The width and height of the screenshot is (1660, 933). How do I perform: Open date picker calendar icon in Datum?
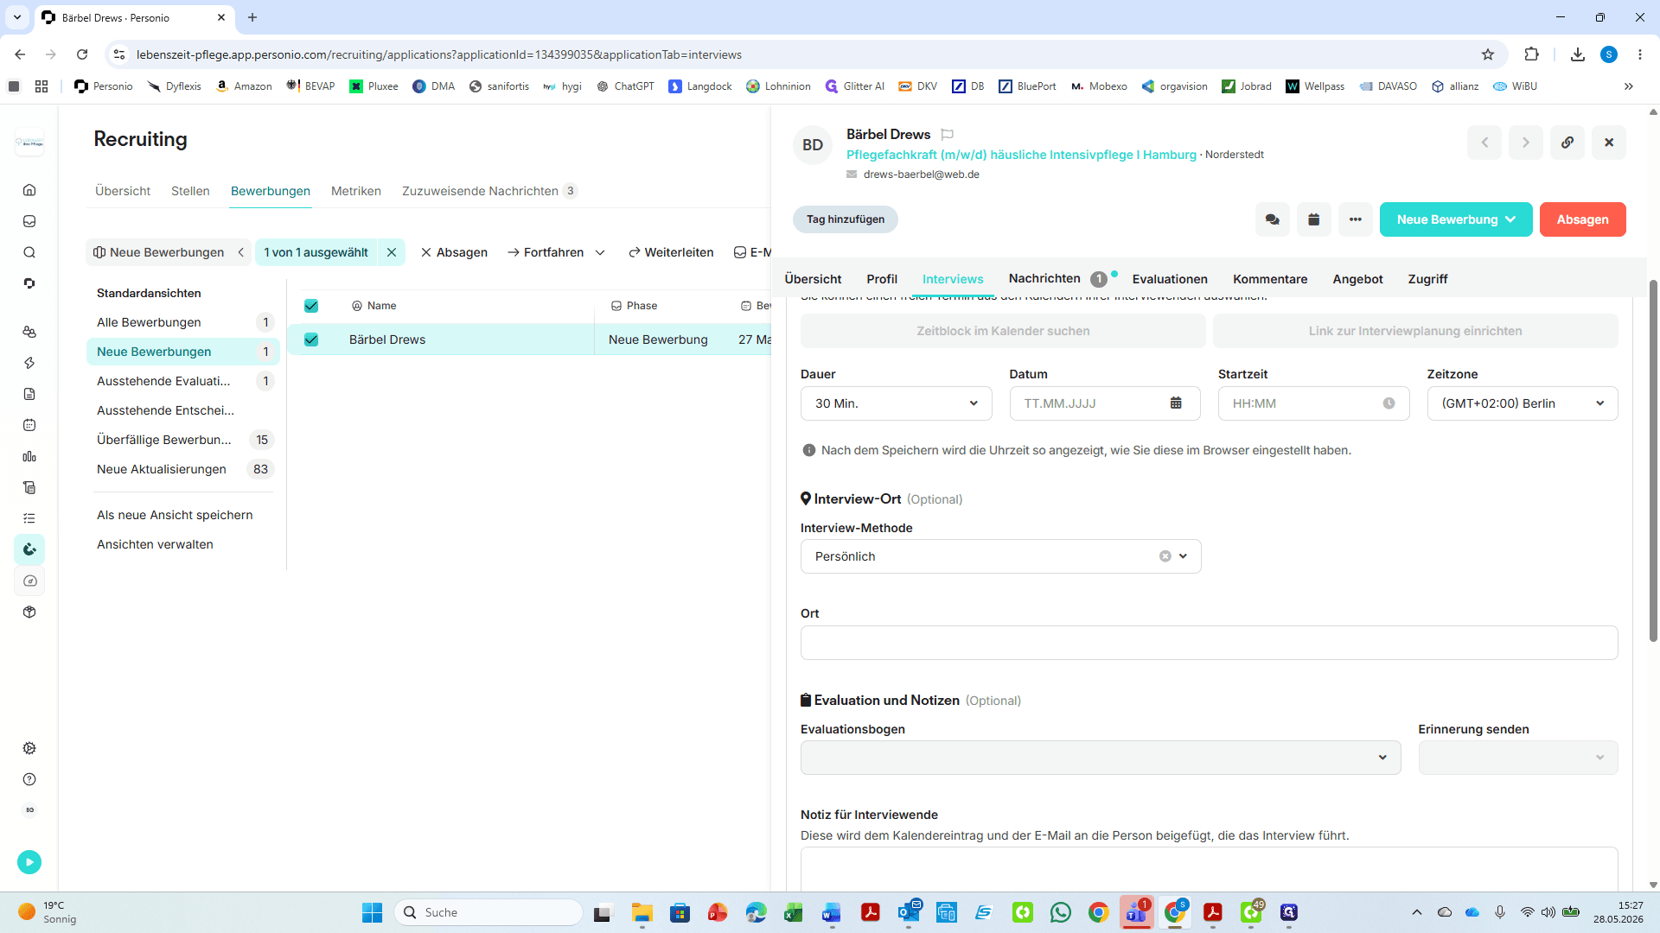(x=1176, y=403)
